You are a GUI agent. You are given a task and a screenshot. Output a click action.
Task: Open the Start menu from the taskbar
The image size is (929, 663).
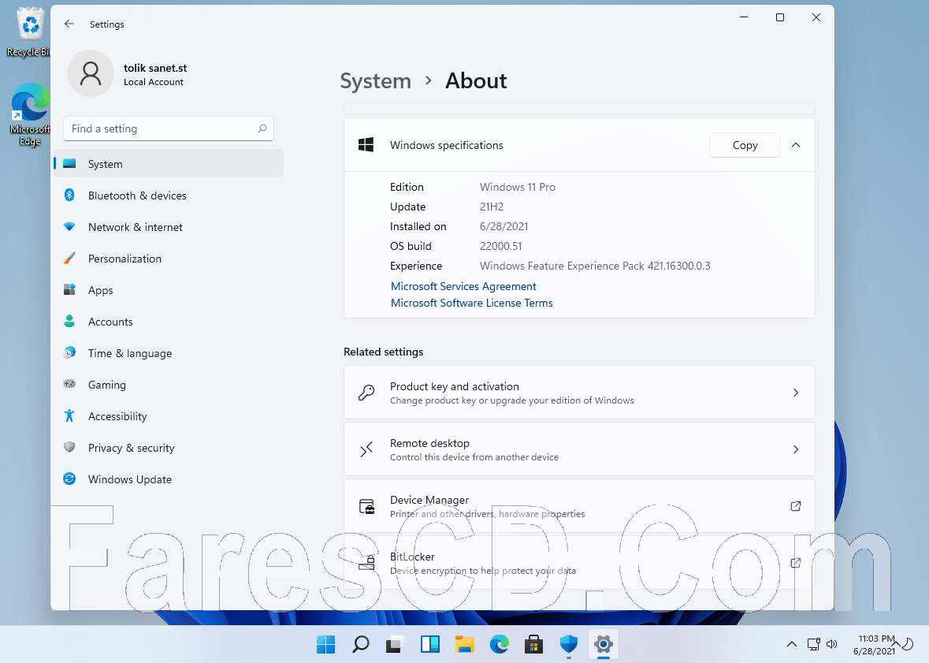pyautogui.click(x=326, y=644)
